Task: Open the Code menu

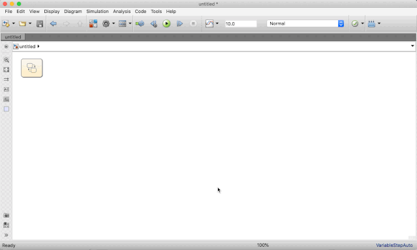Action: [140, 12]
